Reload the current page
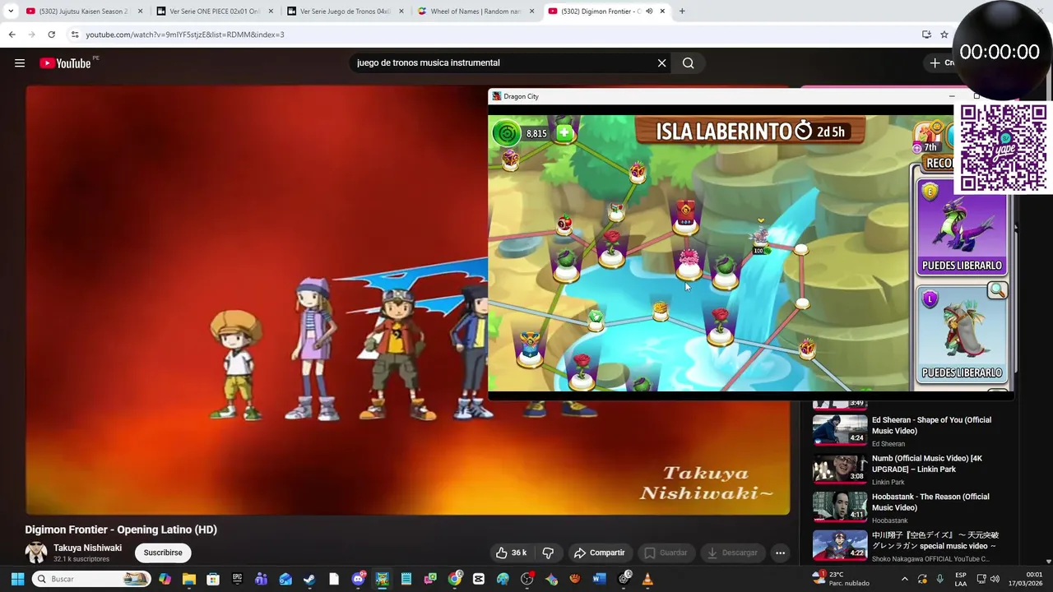The image size is (1053, 592). pyautogui.click(x=51, y=35)
